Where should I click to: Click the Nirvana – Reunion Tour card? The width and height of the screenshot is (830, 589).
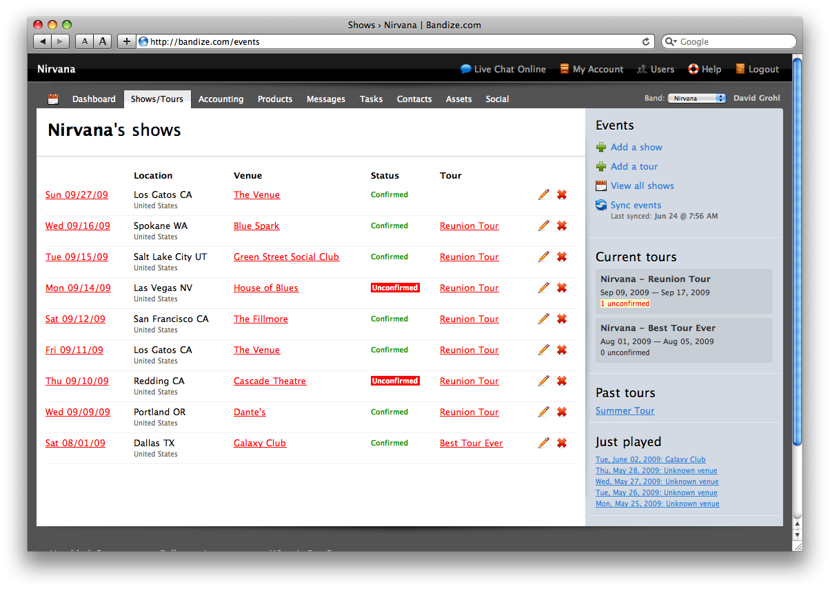point(684,290)
